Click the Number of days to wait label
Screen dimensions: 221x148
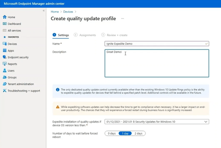(x=75, y=135)
